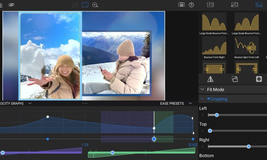The height and width of the screenshot is (160, 267).
Task: Click the Top crop slider handle
Action: pos(210,131)
